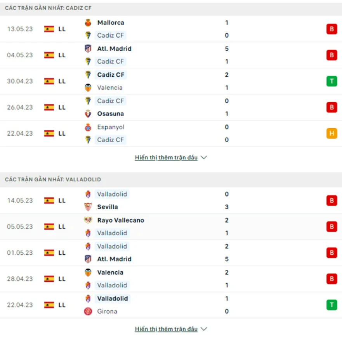Select the Mallorca club crest icon
The height and width of the screenshot is (343, 342).
(x=87, y=22)
